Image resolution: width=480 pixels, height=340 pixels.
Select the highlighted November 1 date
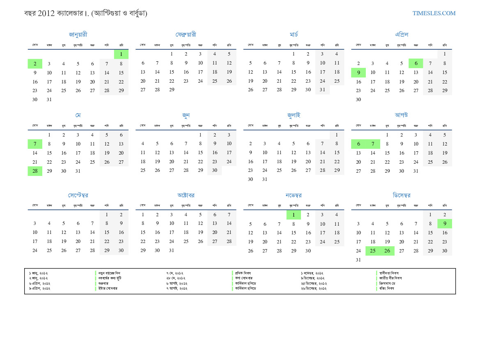pos(294,215)
